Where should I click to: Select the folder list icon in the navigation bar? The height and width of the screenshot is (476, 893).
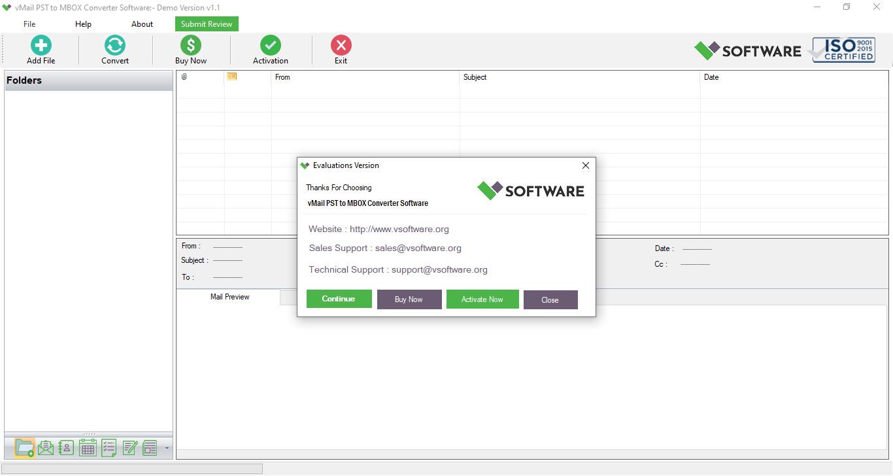(x=25, y=448)
